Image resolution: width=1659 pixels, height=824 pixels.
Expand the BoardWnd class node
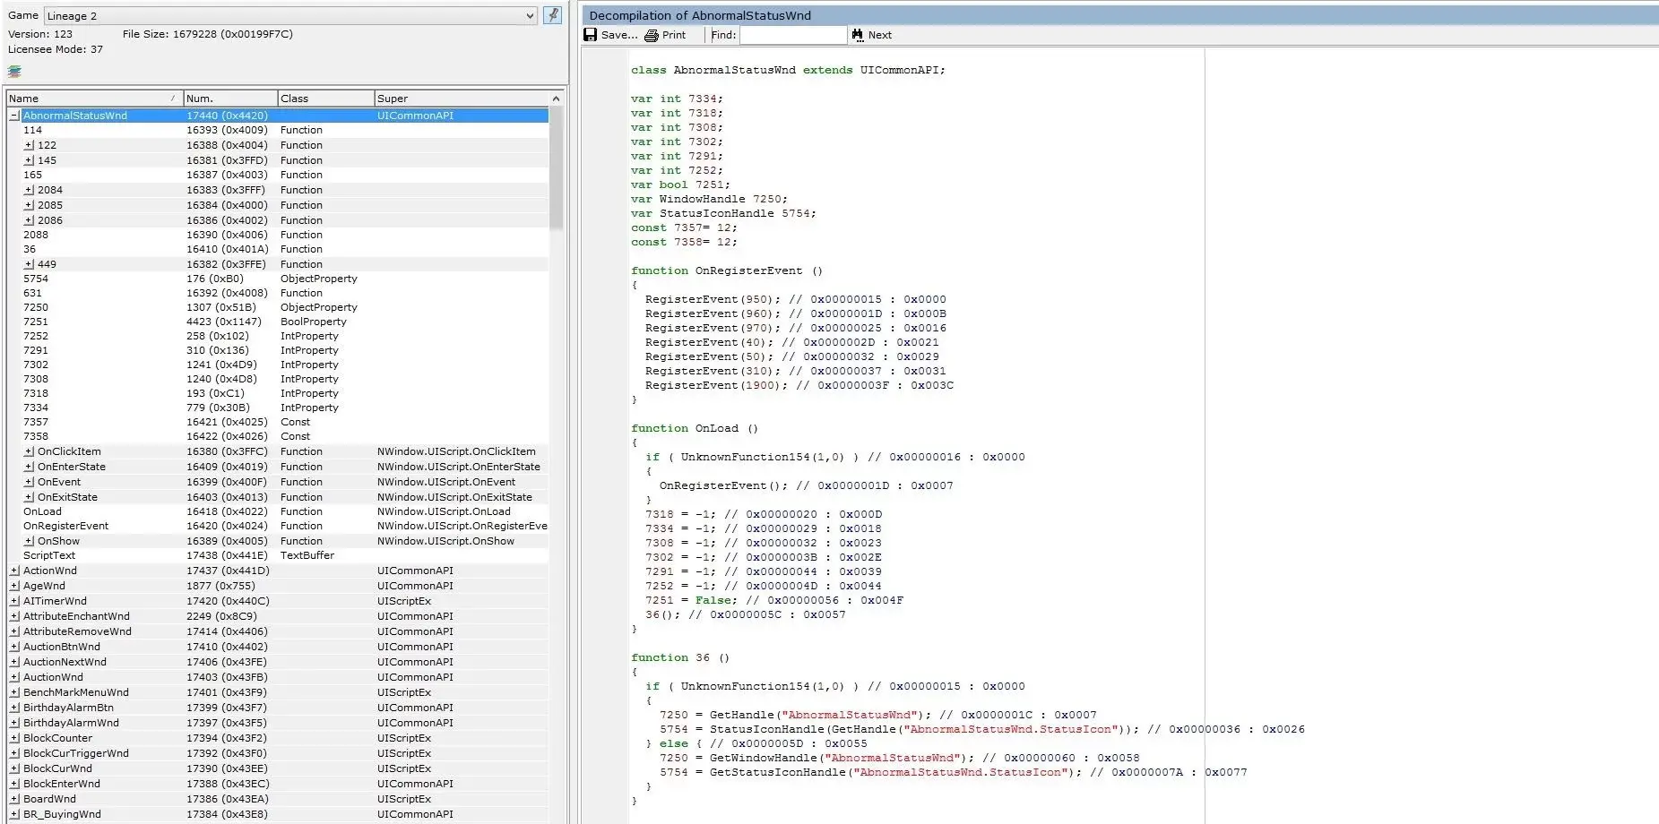(x=14, y=799)
